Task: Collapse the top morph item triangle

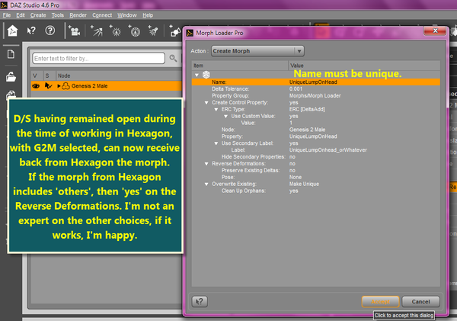Action: click(197, 75)
